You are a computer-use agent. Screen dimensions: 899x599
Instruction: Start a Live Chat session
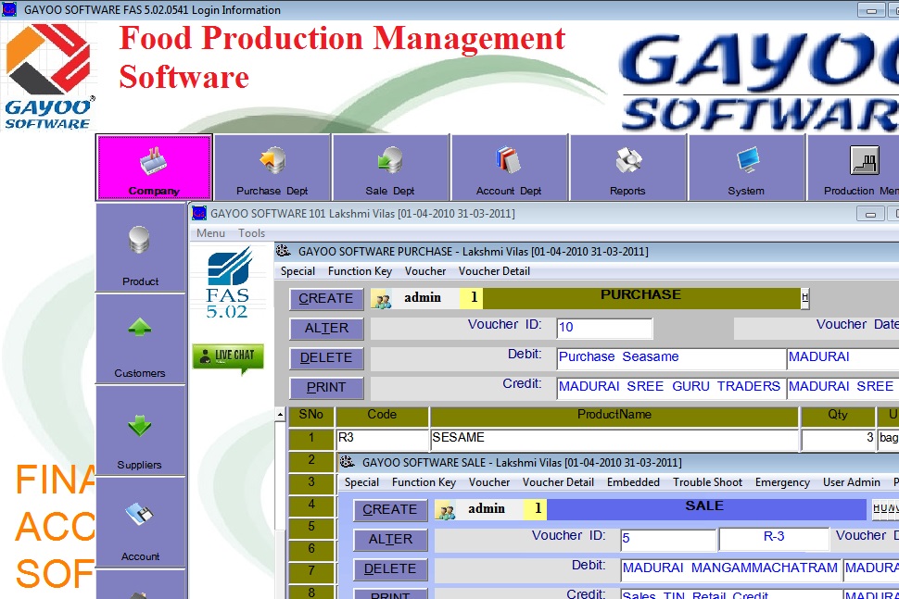coord(228,356)
